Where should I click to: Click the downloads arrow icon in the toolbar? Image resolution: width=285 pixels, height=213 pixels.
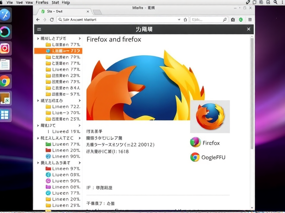[x=233, y=20]
